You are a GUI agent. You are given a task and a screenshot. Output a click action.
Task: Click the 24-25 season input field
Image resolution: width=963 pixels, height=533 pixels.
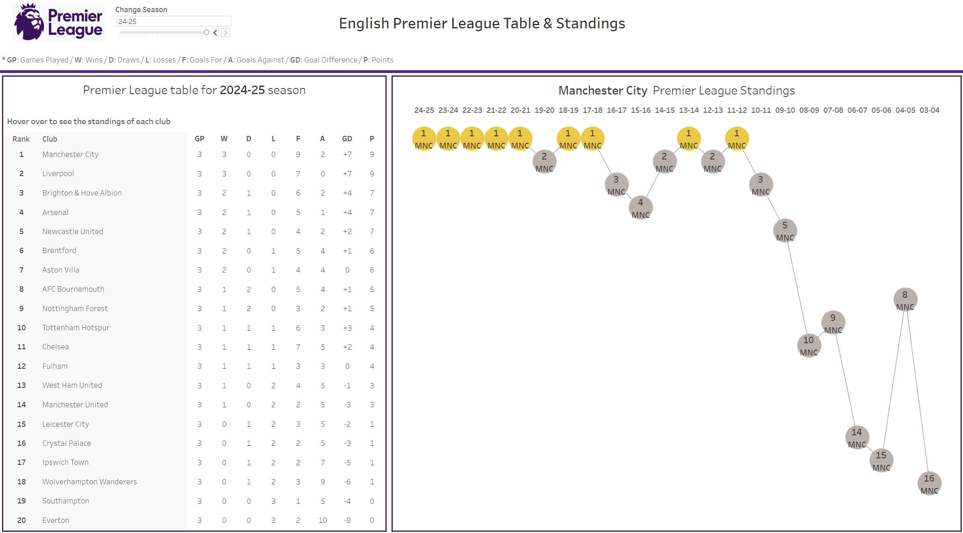tap(173, 21)
